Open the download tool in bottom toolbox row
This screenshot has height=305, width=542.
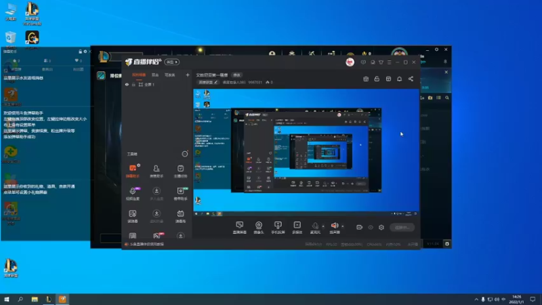click(x=180, y=236)
